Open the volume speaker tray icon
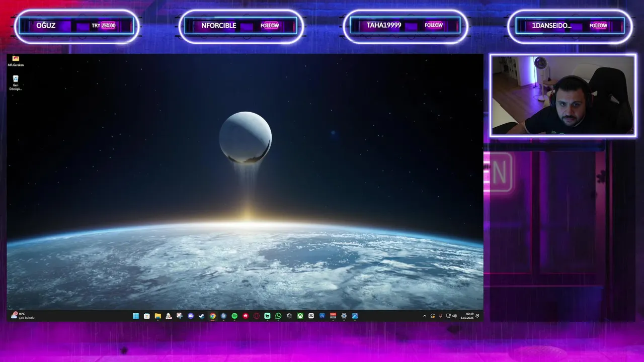The height and width of the screenshot is (362, 644). 454,316
